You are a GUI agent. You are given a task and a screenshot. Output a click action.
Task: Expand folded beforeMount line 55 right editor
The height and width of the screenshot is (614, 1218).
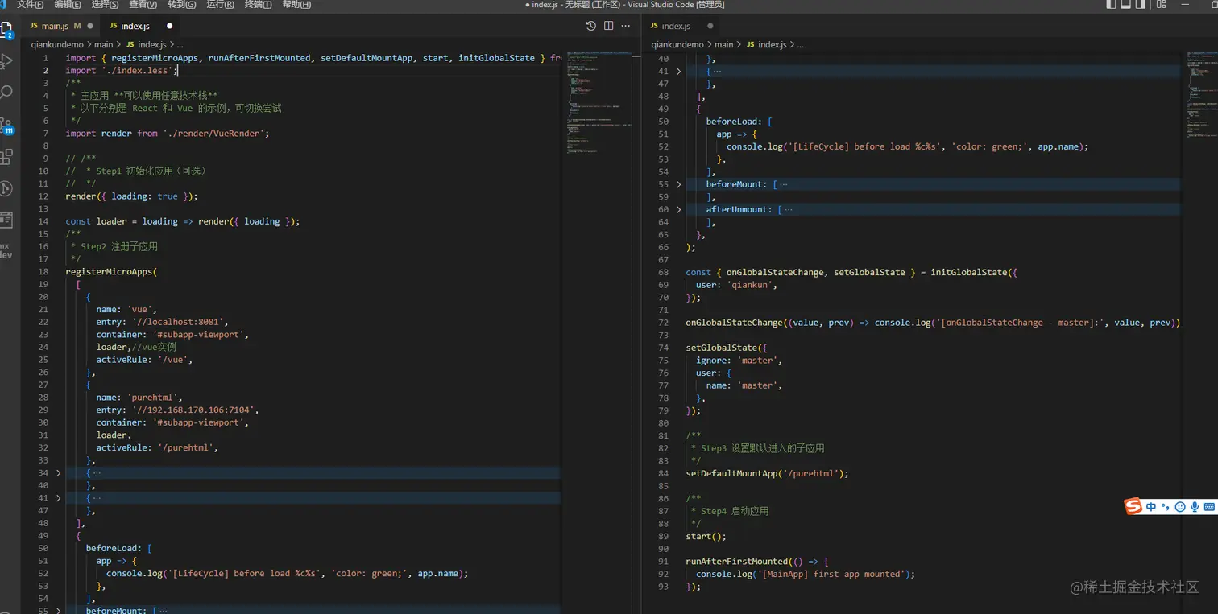[x=678, y=184]
